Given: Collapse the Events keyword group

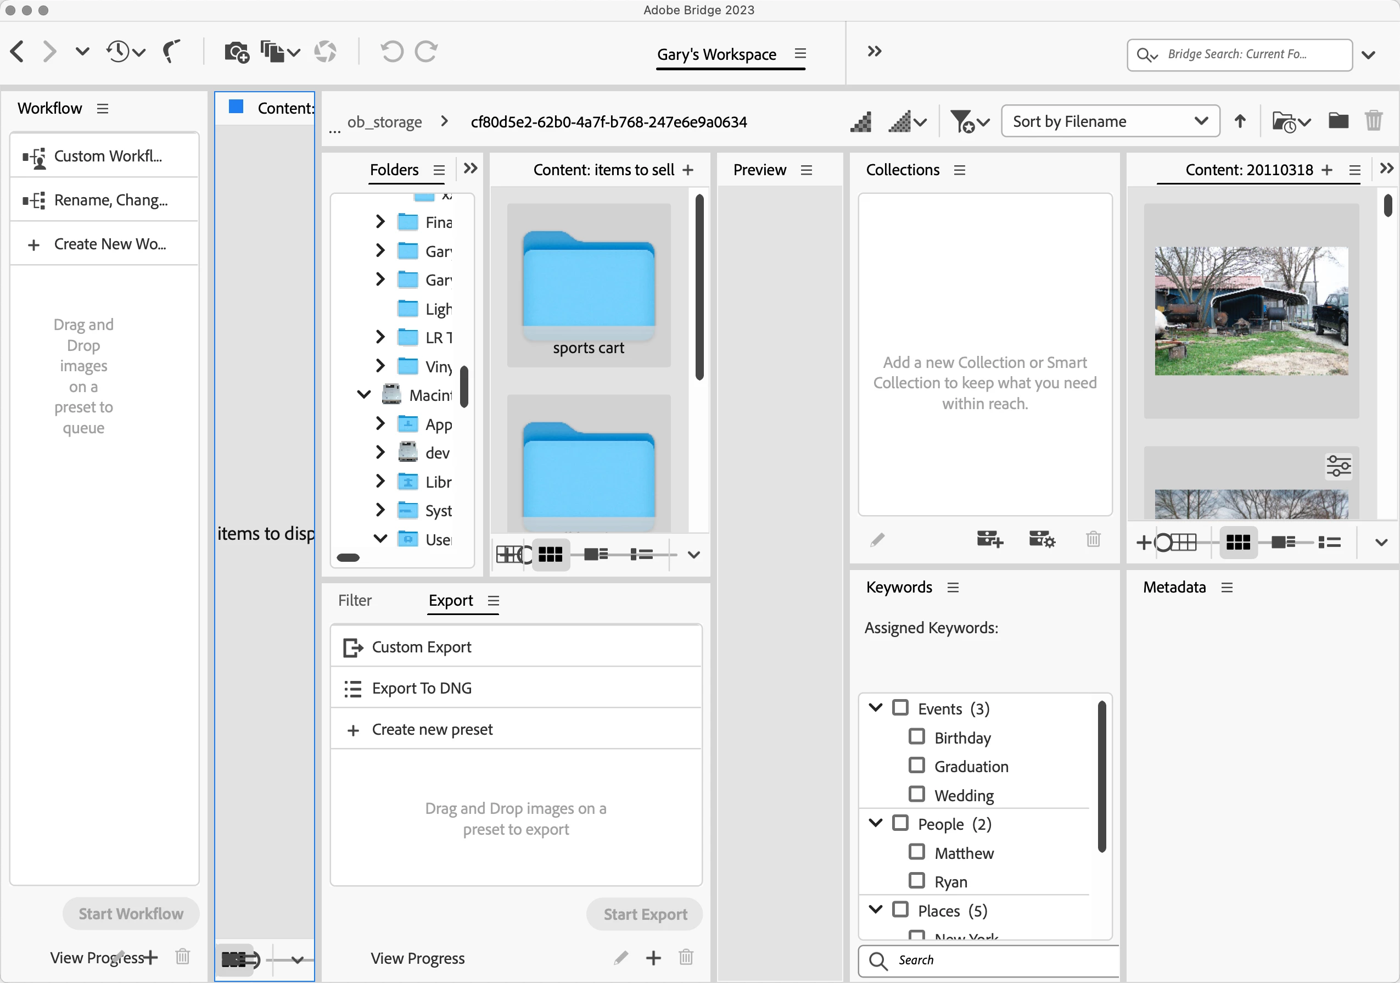Looking at the screenshot, I should (x=876, y=708).
